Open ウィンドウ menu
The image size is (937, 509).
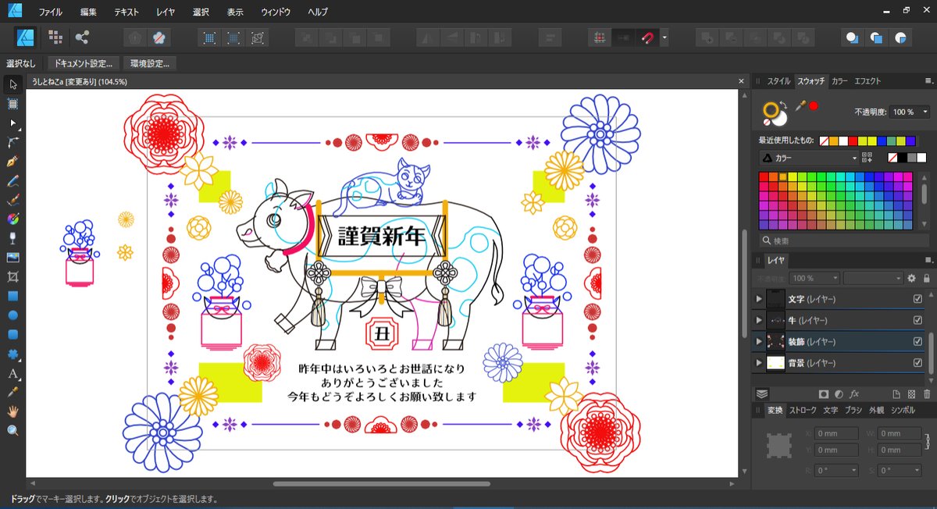(x=276, y=12)
